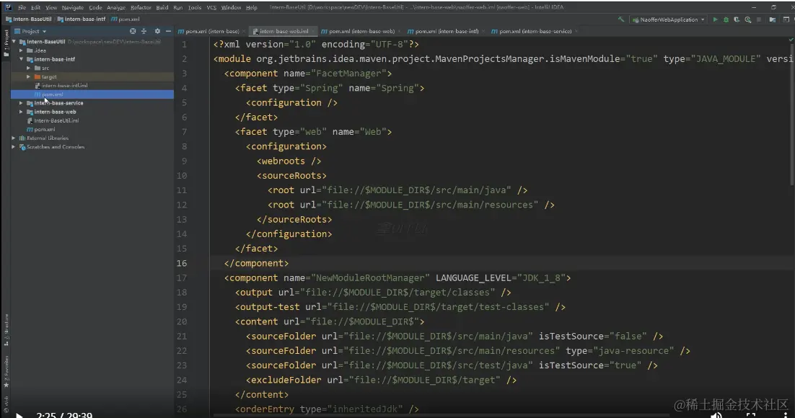Viewport: 795px width, 418px height.
Task: Open the Help menu
Action: tap(252, 8)
